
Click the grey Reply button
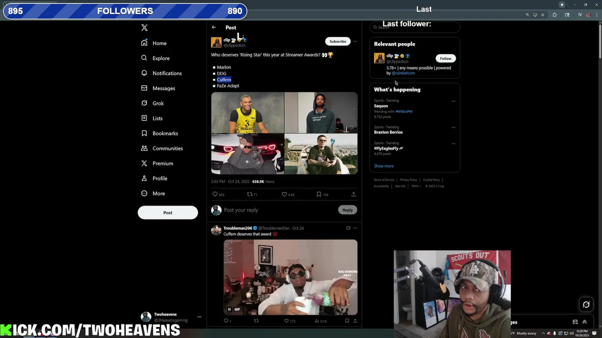348,210
